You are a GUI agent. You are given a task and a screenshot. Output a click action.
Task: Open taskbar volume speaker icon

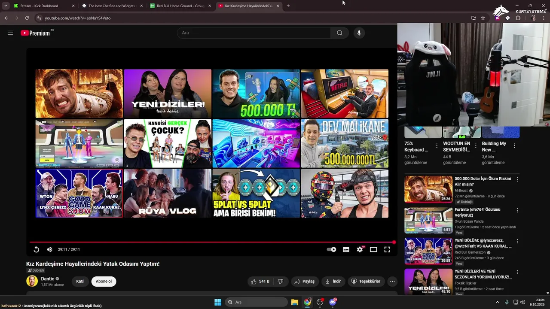pyautogui.click(x=523, y=302)
